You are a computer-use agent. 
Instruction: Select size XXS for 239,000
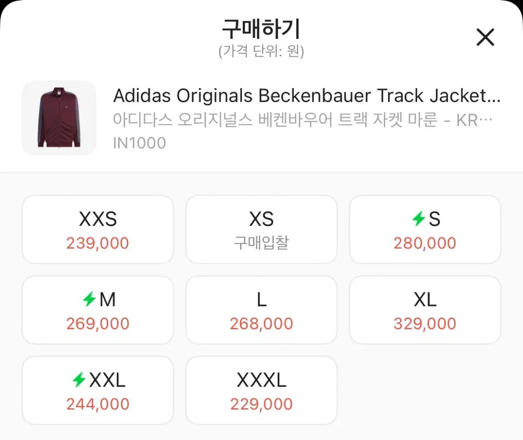pyautogui.click(x=98, y=229)
